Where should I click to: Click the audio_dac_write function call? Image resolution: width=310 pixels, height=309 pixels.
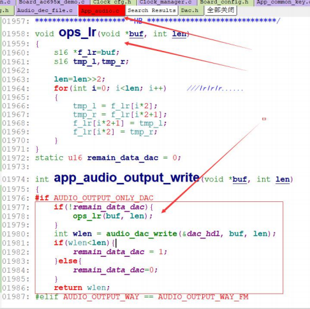click(x=142, y=234)
